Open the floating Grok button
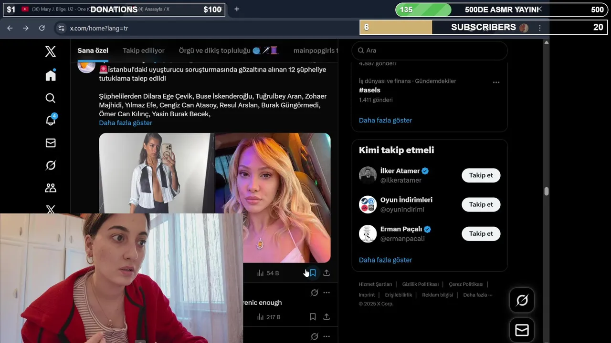 (x=522, y=300)
